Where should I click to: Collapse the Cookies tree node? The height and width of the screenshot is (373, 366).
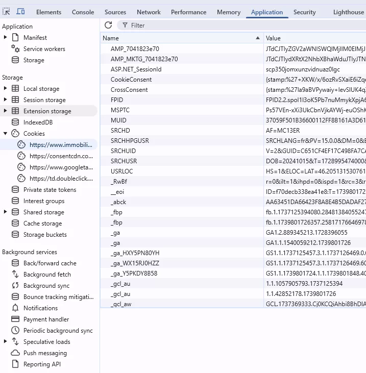click(x=6, y=134)
